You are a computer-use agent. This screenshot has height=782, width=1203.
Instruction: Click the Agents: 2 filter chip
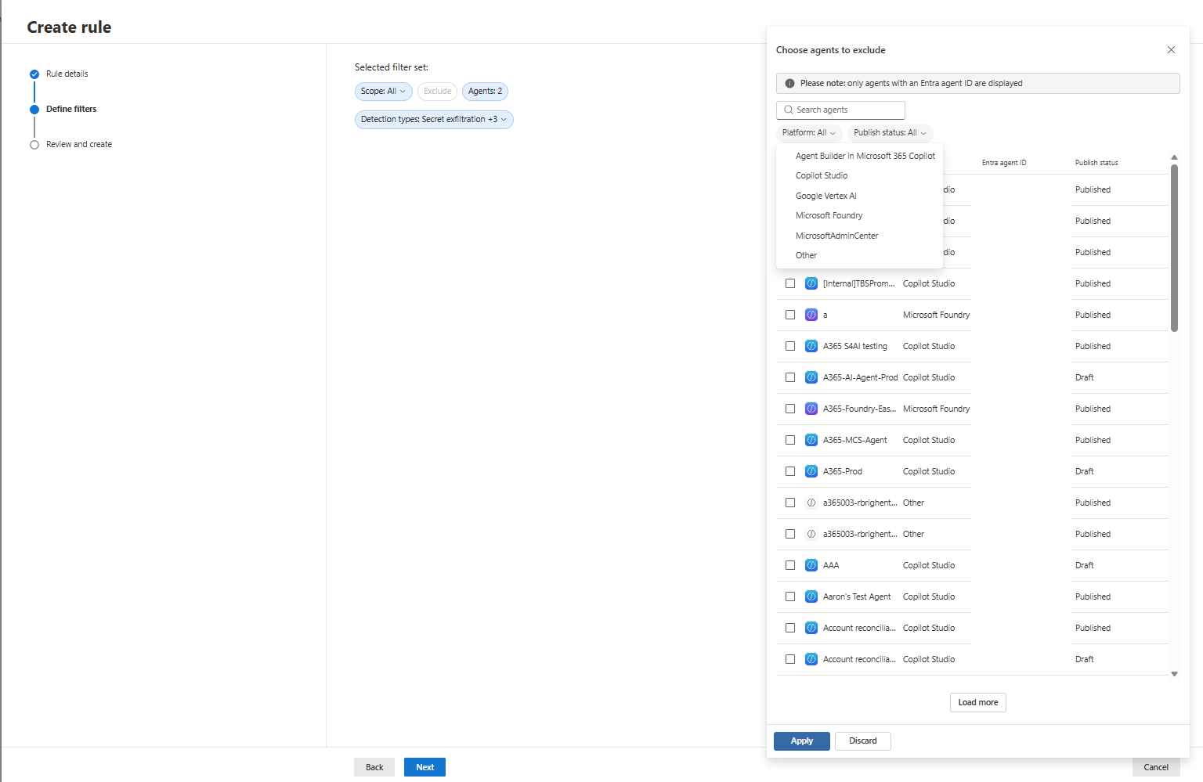[x=485, y=92]
